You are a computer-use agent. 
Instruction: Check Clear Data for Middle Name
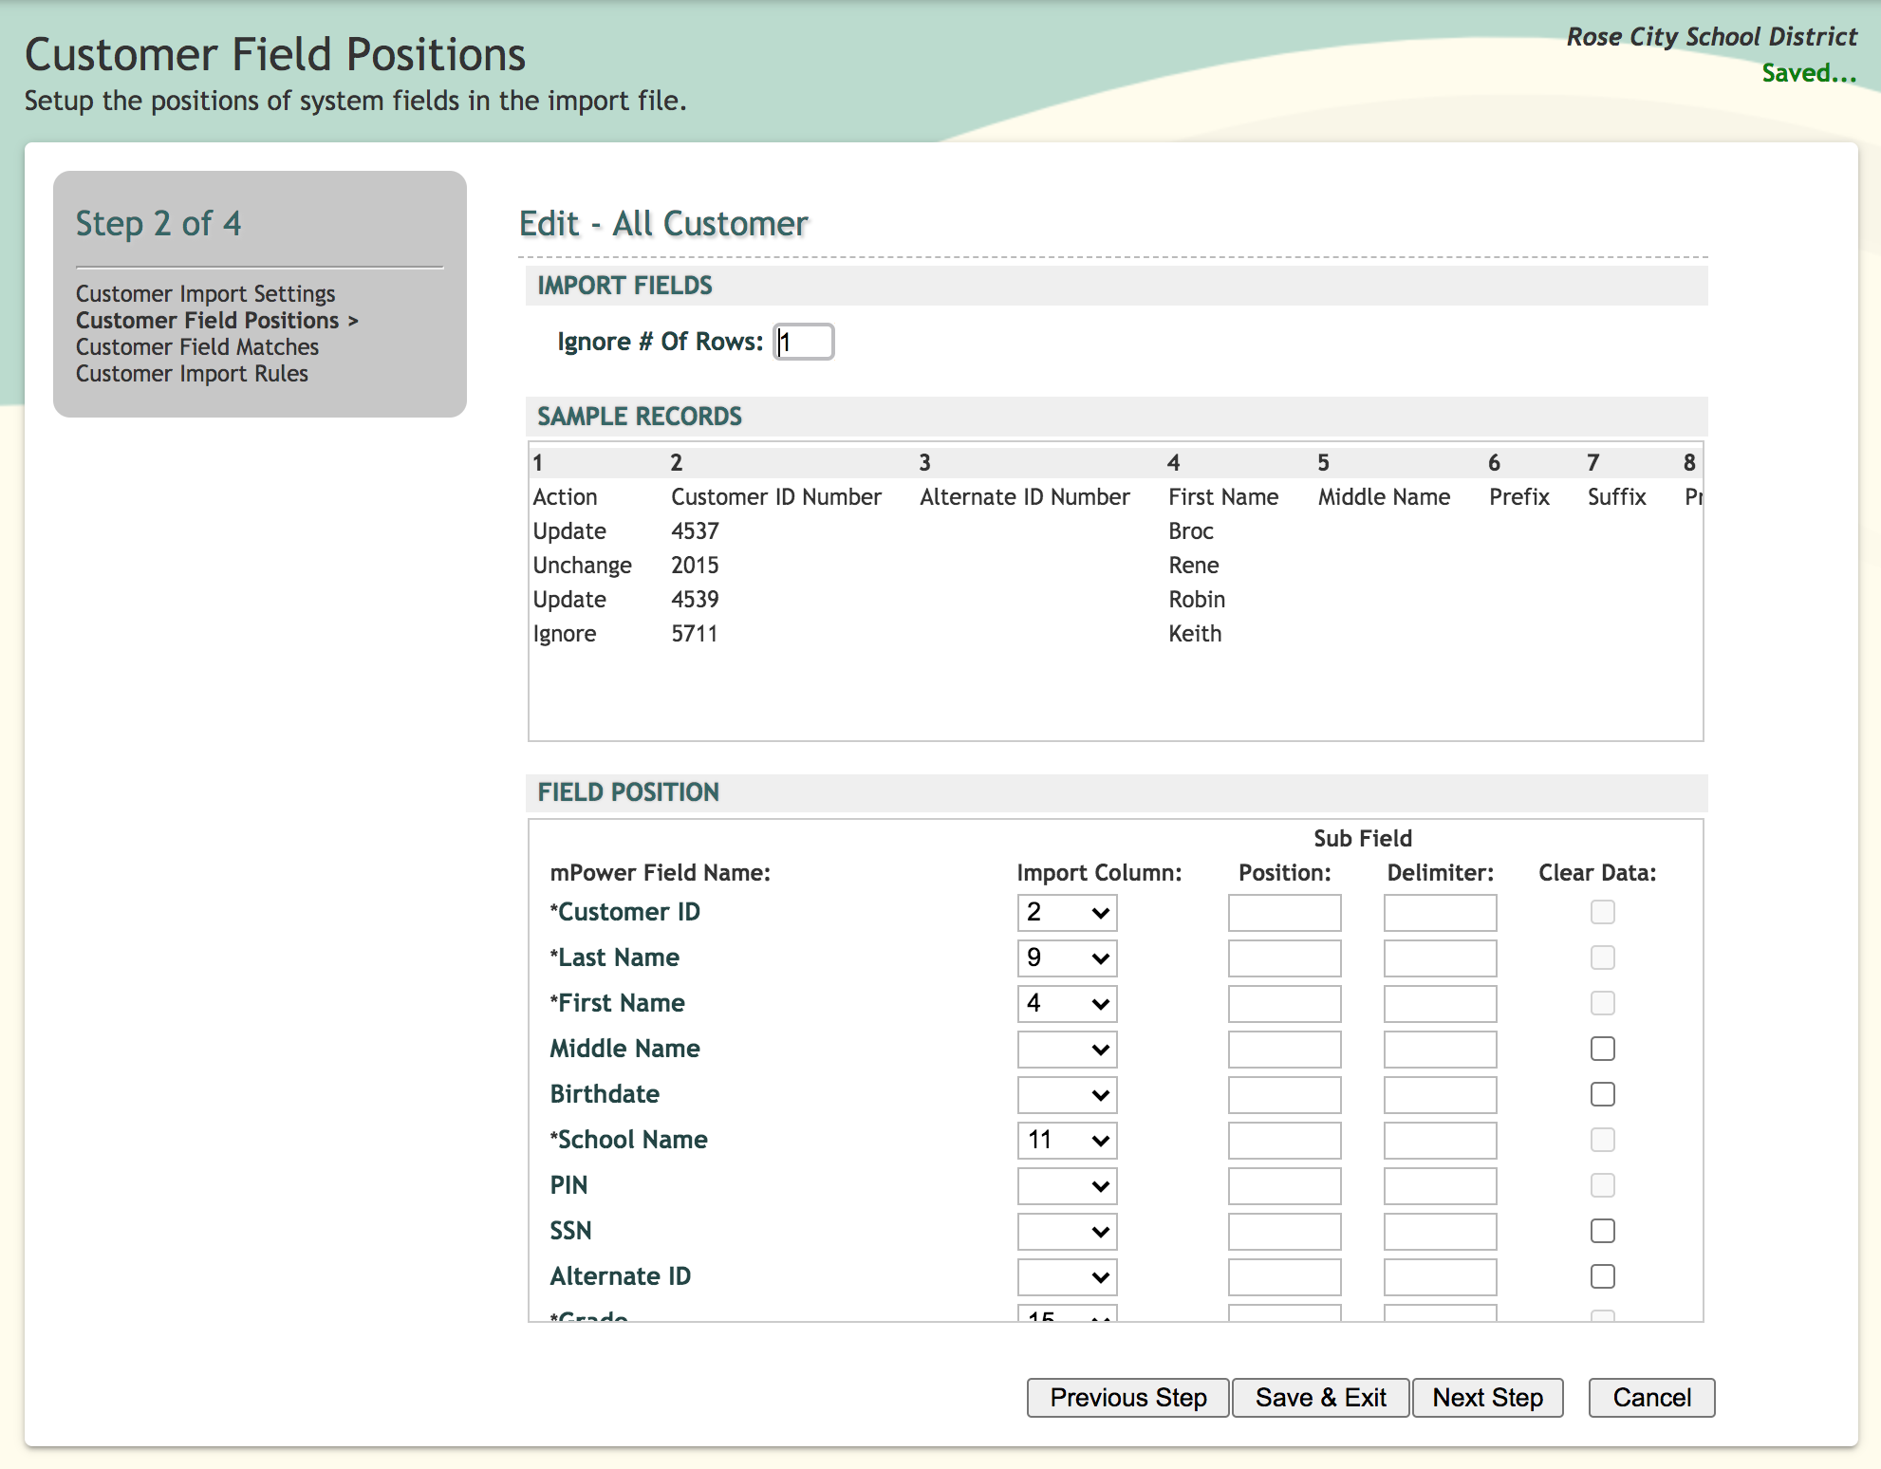pyautogui.click(x=1602, y=1049)
